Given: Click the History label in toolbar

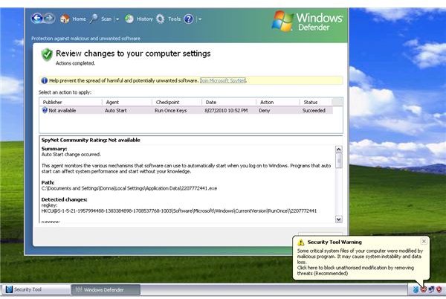Looking at the screenshot, I should (145, 19).
